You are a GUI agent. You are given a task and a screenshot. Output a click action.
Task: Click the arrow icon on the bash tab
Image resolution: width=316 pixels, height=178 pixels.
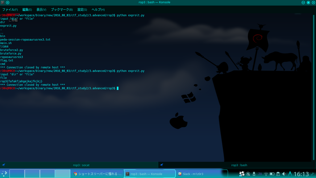pyautogui.click(x=161, y=165)
